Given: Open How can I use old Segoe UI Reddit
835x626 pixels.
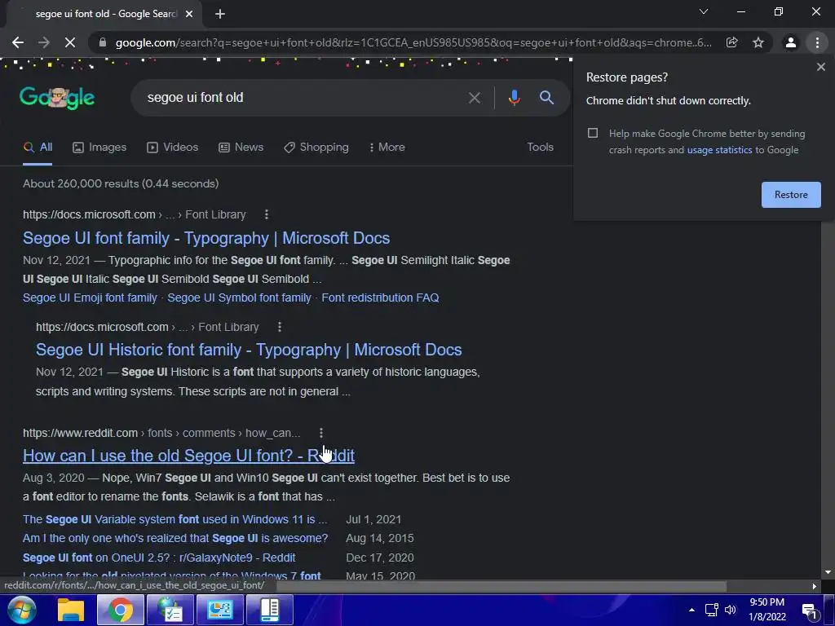Looking at the screenshot, I should (x=188, y=456).
